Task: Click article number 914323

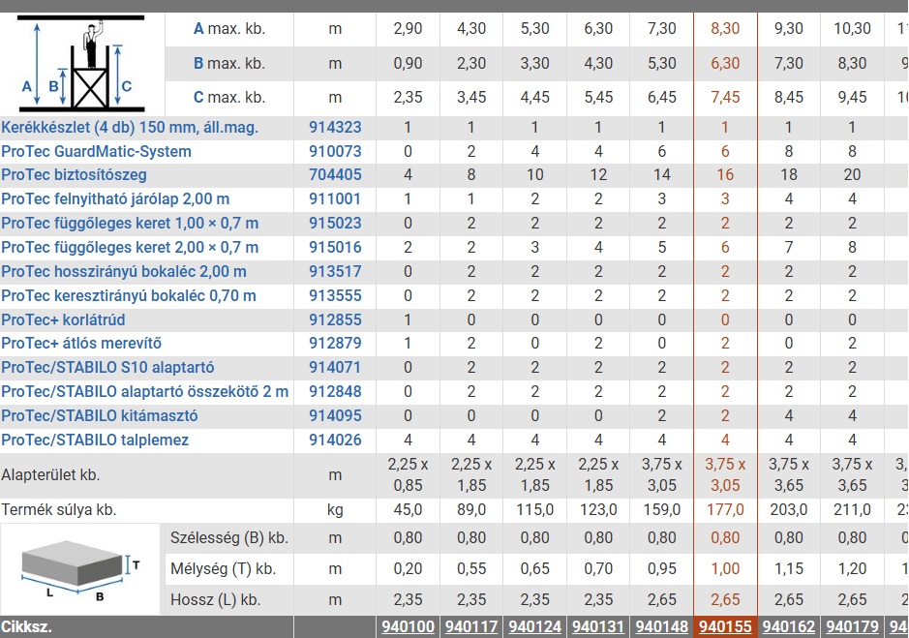Action: [335, 127]
